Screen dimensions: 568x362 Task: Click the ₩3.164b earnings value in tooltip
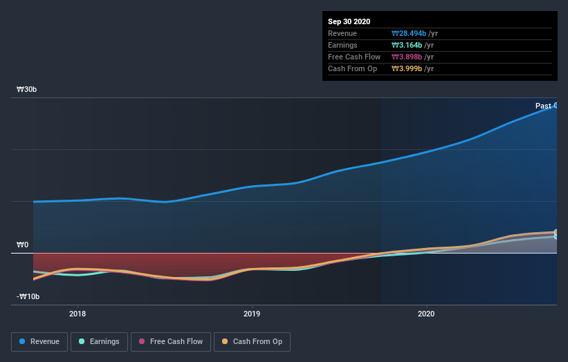click(x=406, y=45)
